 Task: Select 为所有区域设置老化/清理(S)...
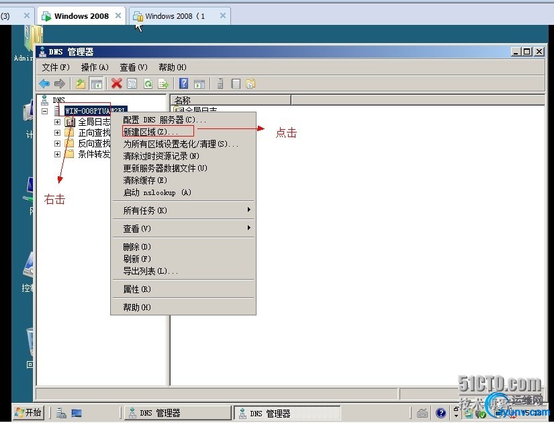pos(183,144)
